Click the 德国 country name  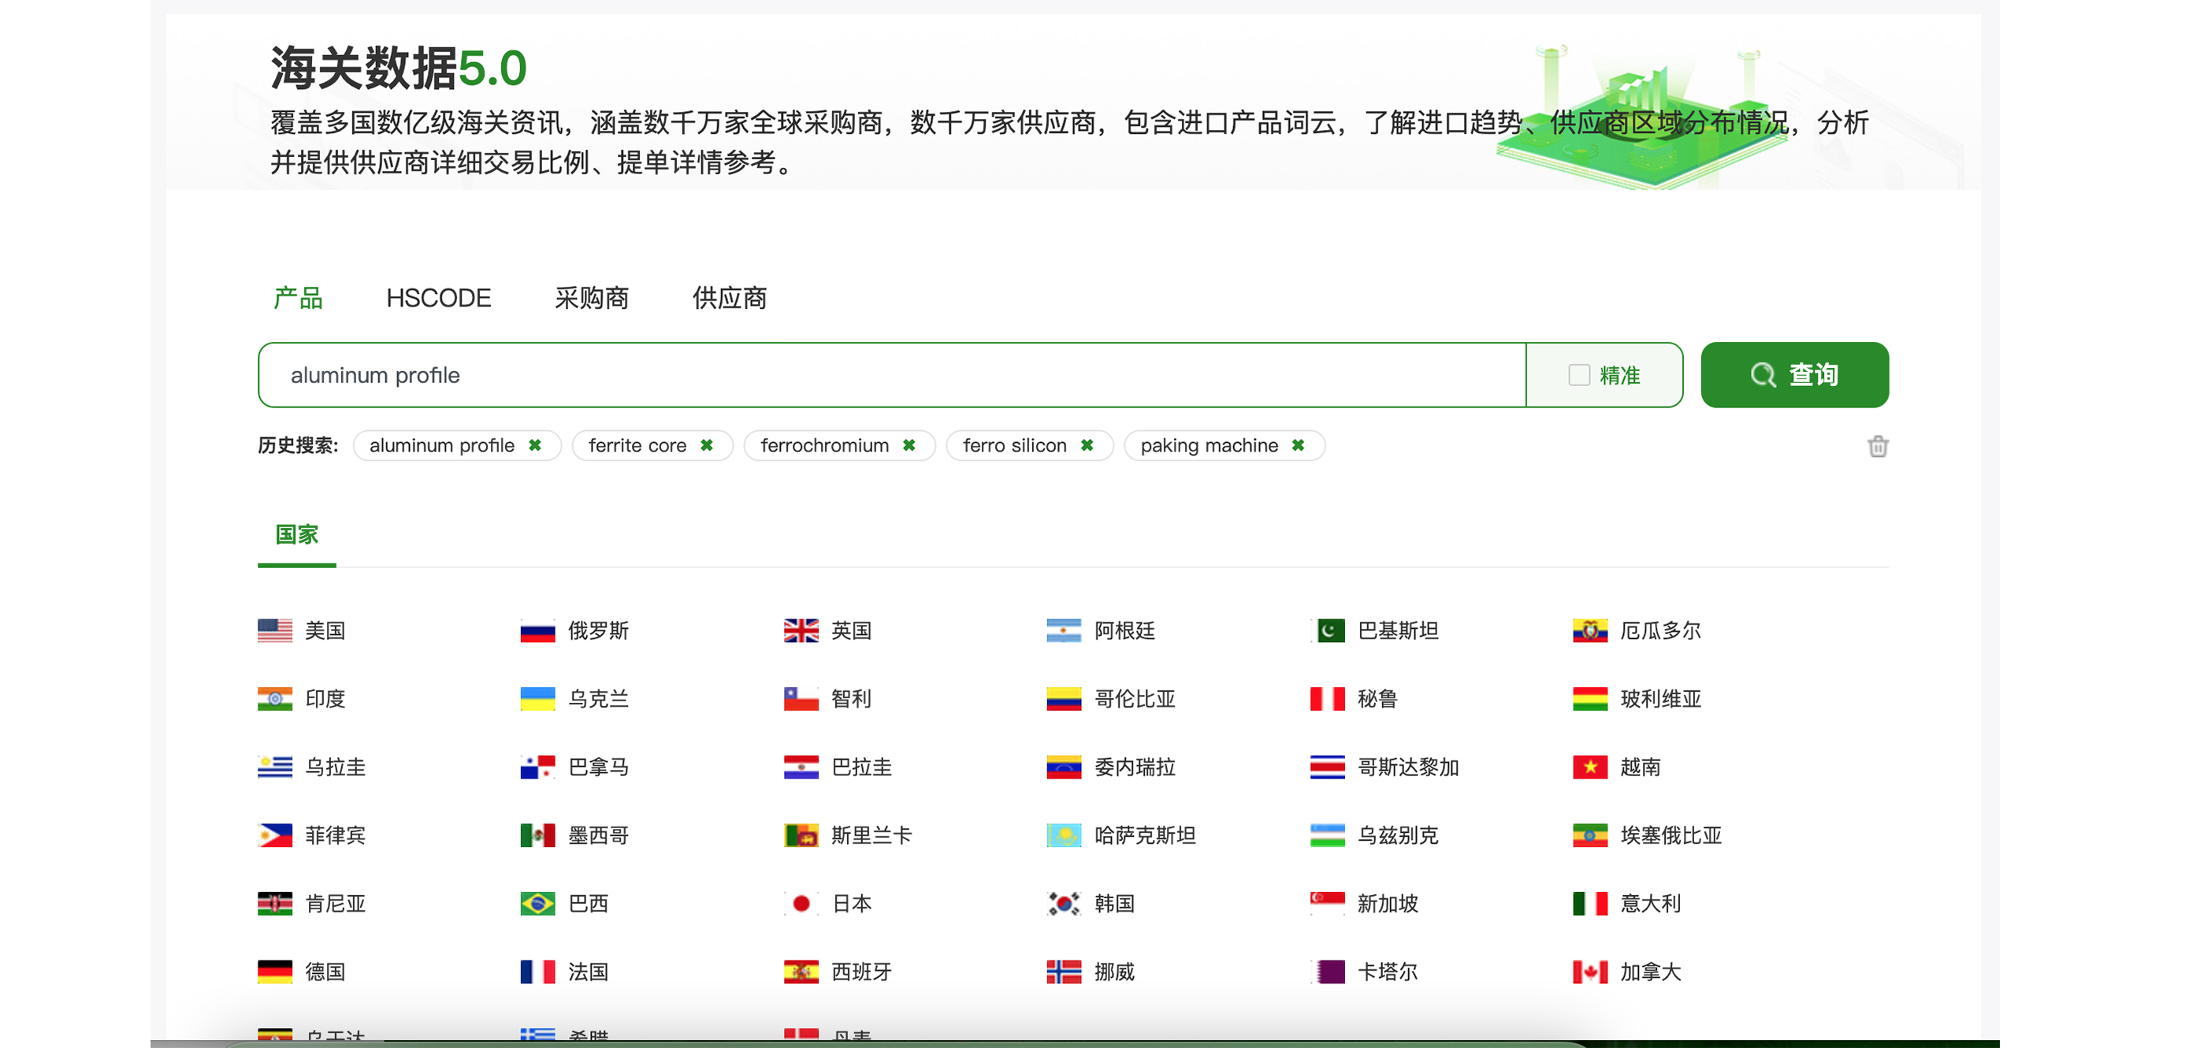[325, 972]
